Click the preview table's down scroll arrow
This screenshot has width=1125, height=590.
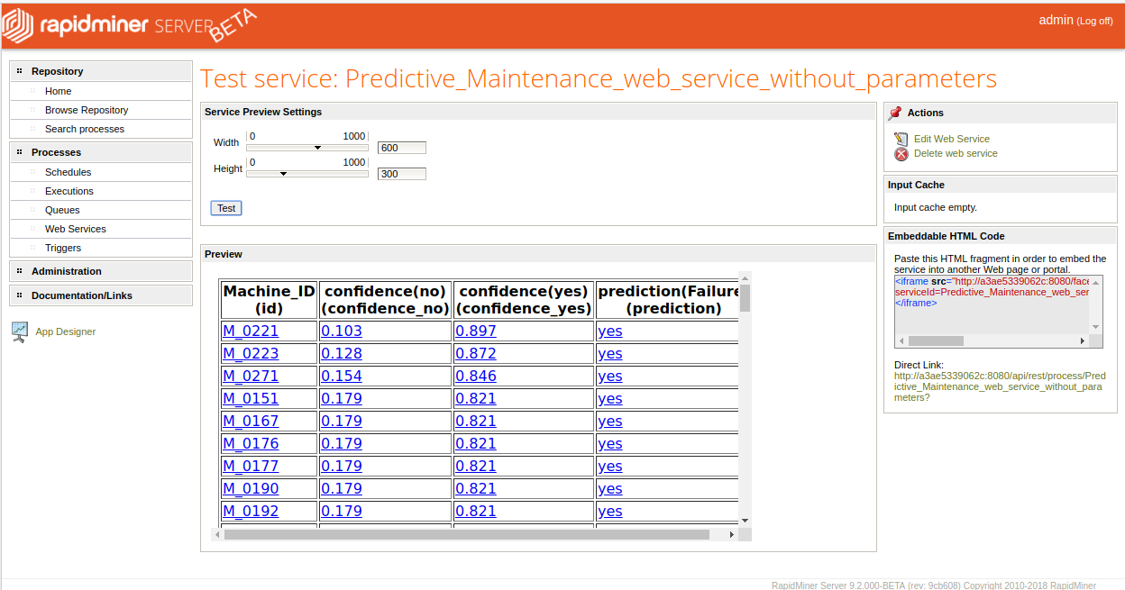coord(745,520)
